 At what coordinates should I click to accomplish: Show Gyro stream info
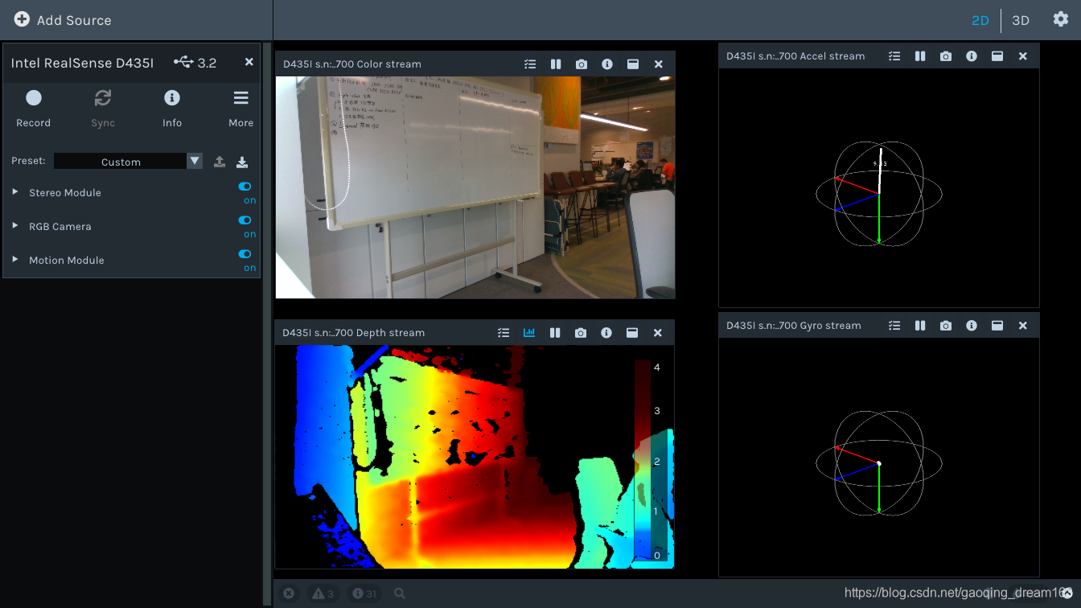click(972, 326)
